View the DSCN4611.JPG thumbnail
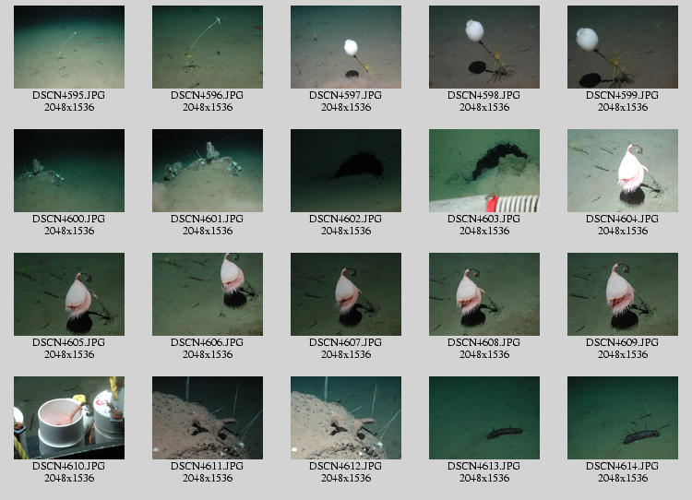 click(x=208, y=418)
